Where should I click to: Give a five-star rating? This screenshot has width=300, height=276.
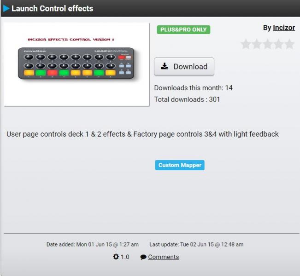click(x=289, y=44)
